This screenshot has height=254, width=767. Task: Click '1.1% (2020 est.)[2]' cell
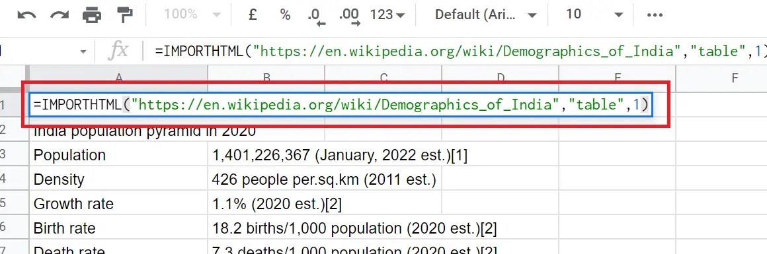(x=277, y=204)
